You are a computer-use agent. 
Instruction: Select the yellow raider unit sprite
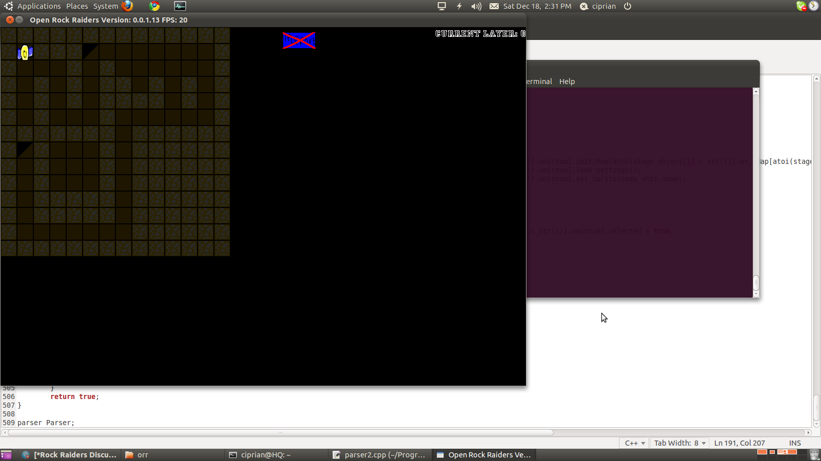25,53
